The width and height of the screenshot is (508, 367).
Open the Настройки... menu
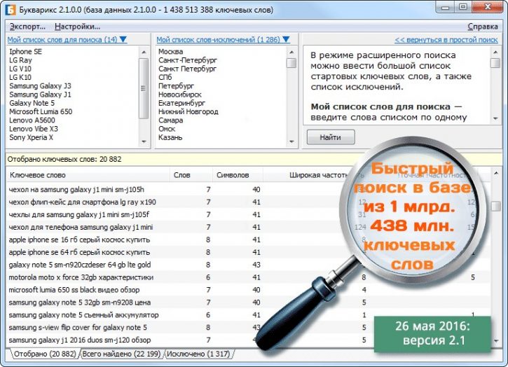(x=78, y=27)
